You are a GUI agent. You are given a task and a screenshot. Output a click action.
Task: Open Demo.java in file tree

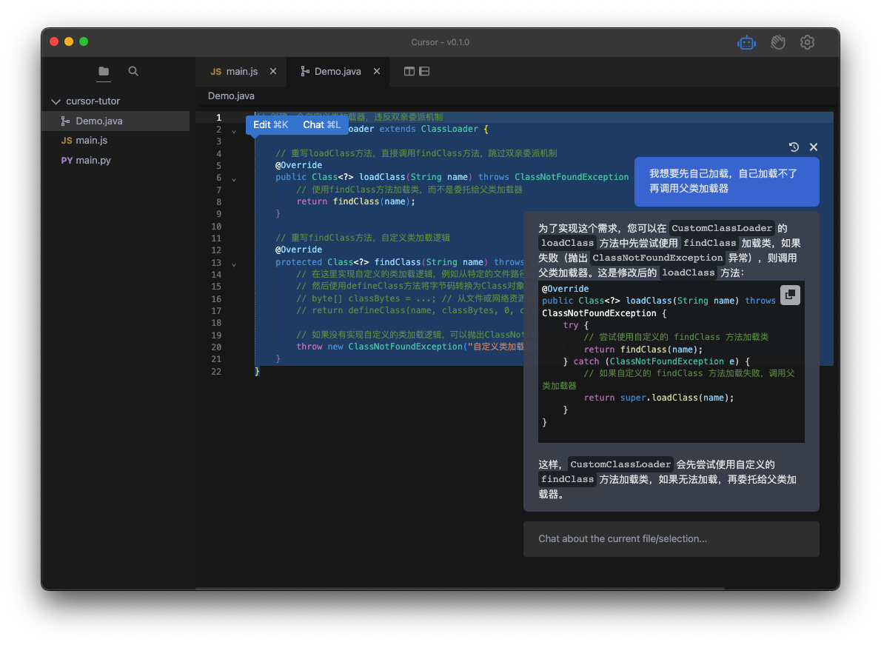click(x=115, y=121)
